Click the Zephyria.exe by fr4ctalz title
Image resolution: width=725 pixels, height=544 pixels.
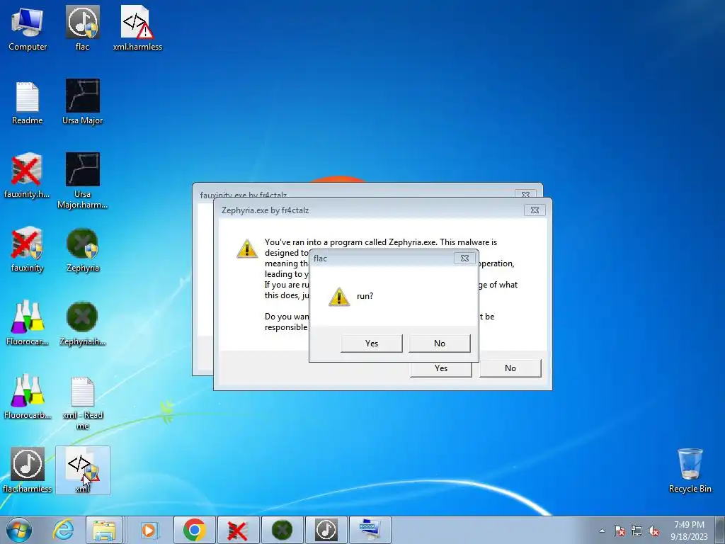pyautogui.click(x=265, y=210)
